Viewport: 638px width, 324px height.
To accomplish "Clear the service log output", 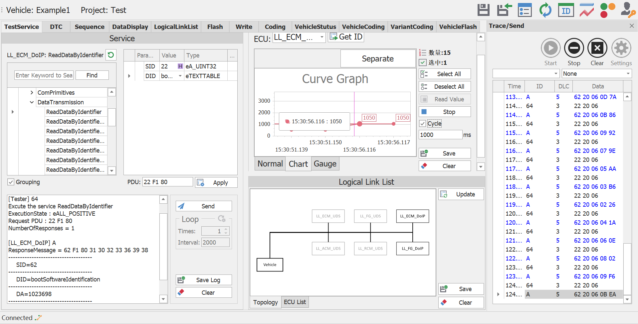I will click(x=204, y=292).
